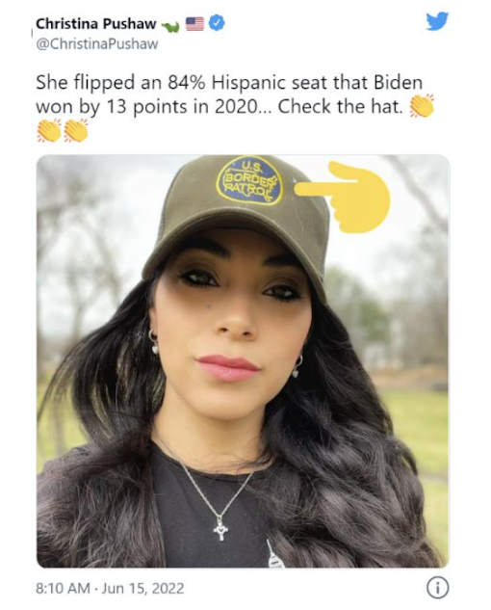This screenshot has width=491, height=610.
Task: Open Christina Pushaw profile via display name
Action: 95,24
